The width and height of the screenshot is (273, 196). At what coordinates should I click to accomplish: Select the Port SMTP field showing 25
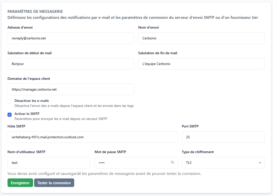click(223, 137)
